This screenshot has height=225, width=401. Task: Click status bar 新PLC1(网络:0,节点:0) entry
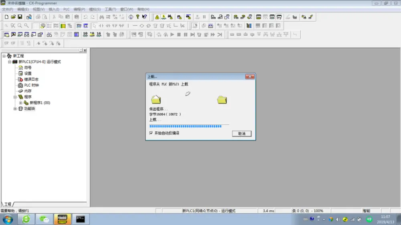click(209, 211)
